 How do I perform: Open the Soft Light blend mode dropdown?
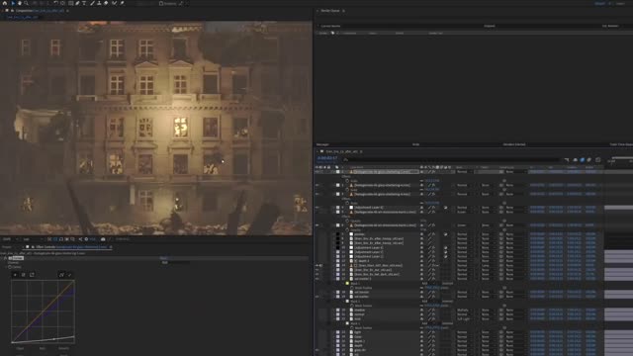point(464,318)
